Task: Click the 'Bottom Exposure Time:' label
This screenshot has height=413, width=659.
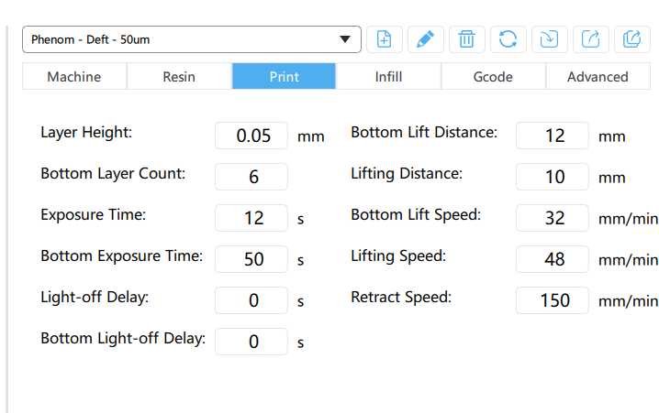Action: coord(121,255)
